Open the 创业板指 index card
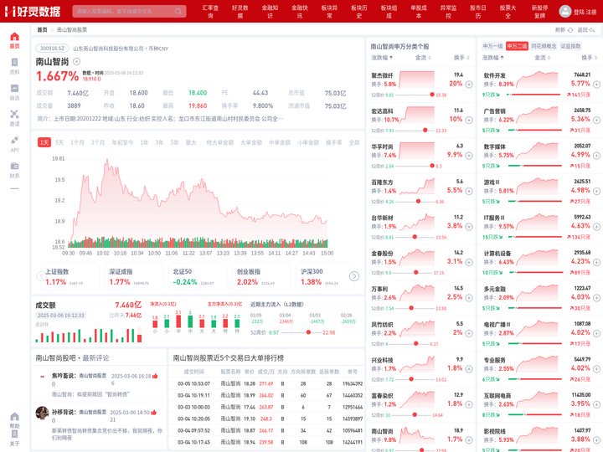 point(260,276)
